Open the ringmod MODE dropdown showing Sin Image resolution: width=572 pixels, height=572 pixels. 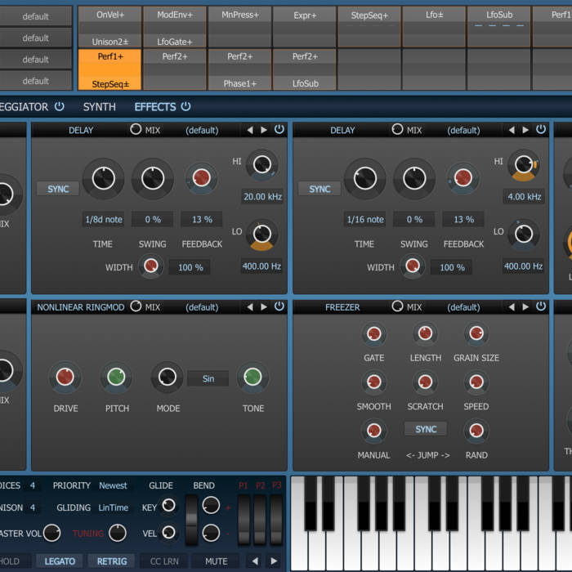pyautogui.click(x=208, y=378)
